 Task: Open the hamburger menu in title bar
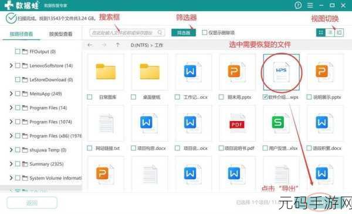[x=310, y=5]
